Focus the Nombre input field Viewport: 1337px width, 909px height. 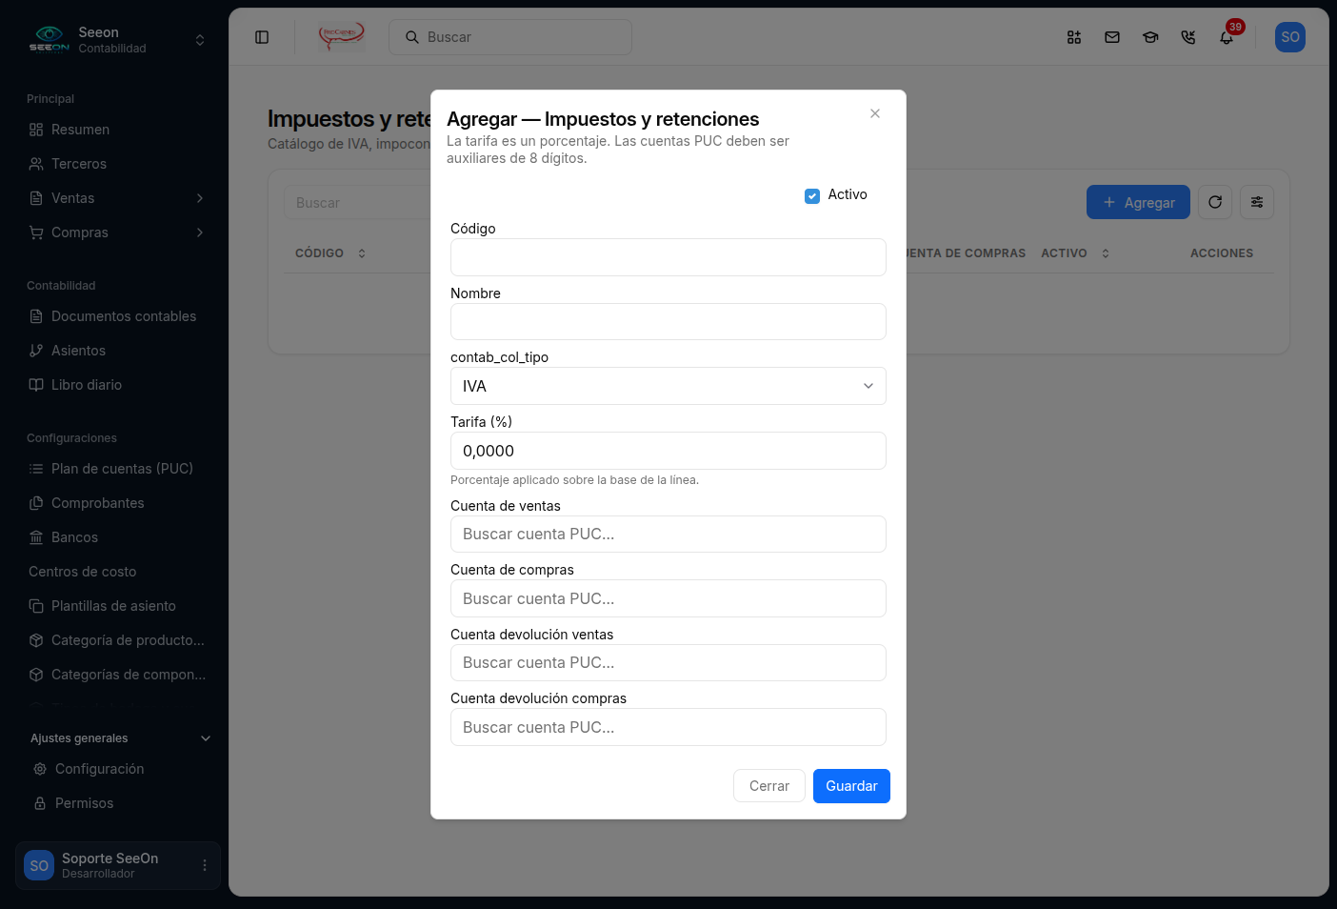pos(668,322)
